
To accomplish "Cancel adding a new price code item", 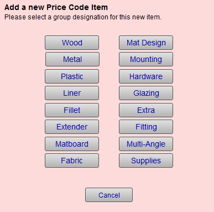I will click(109, 195).
